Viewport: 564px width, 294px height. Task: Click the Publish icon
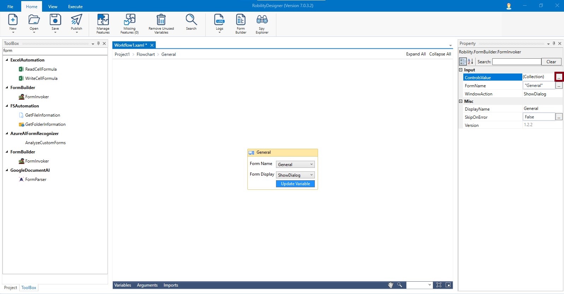click(x=76, y=20)
